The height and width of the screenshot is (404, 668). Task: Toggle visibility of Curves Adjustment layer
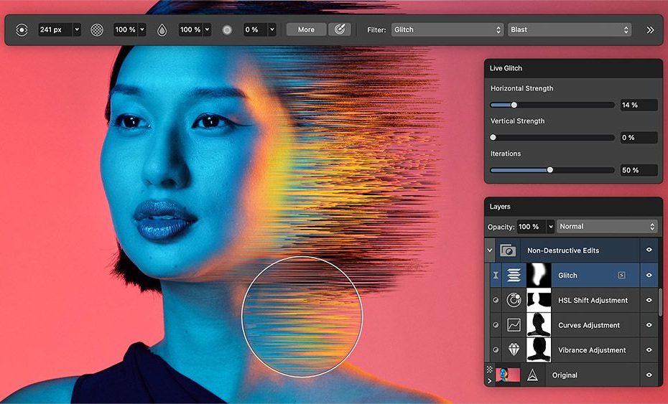(x=649, y=325)
